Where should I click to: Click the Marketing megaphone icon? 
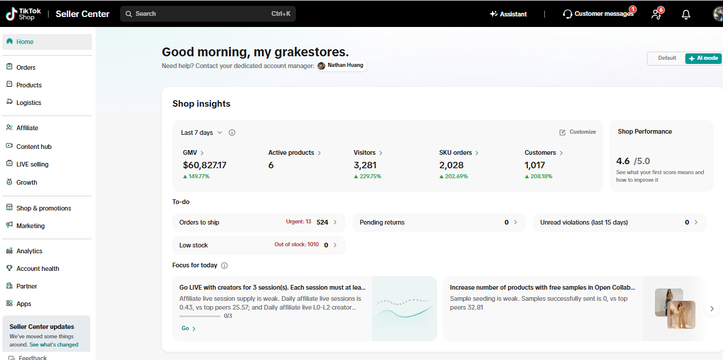pos(9,225)
